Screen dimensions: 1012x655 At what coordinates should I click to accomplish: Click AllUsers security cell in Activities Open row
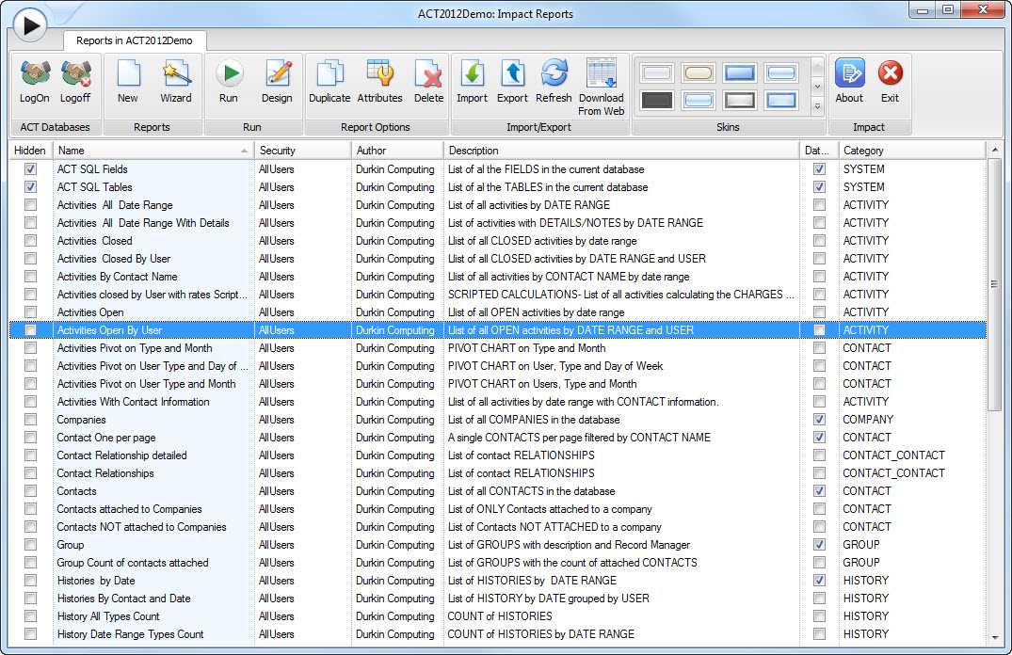pyautogui.click(x=276, y=312)
